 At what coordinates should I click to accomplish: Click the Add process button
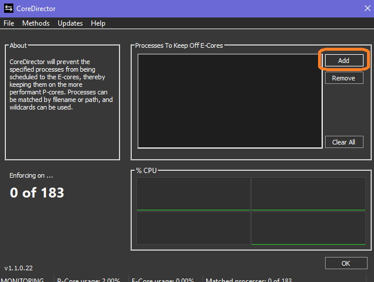point(344,61)
